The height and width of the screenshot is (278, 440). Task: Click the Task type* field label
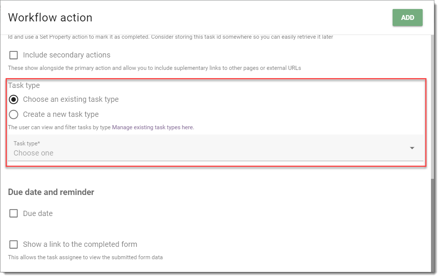(x=27, y=144)
